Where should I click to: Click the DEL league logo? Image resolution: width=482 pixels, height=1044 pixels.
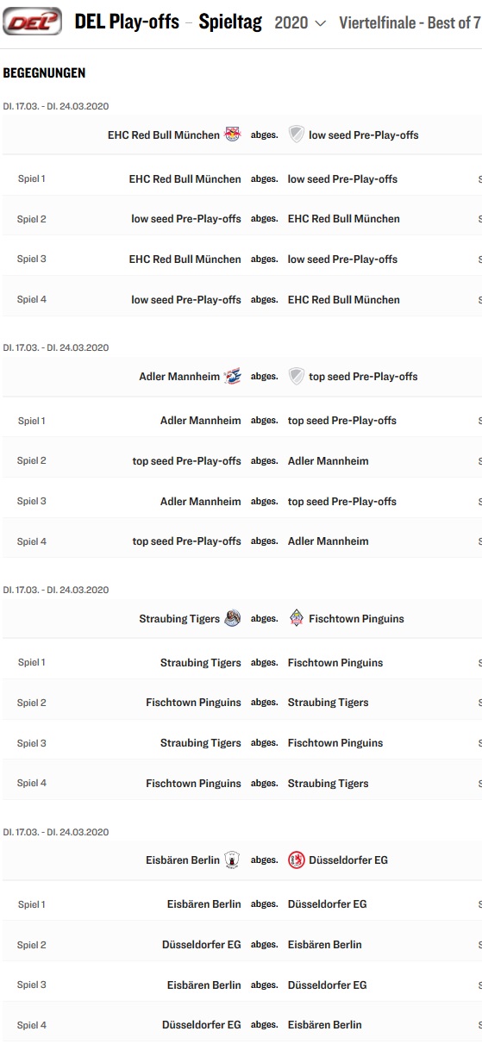[x=32, y=22]
